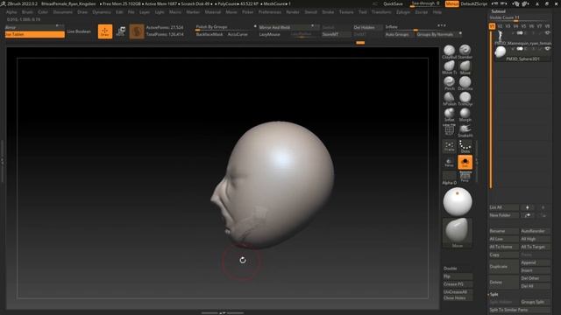
Task: Click the highlighted orange stroke icon
Action: click(465, 163)
